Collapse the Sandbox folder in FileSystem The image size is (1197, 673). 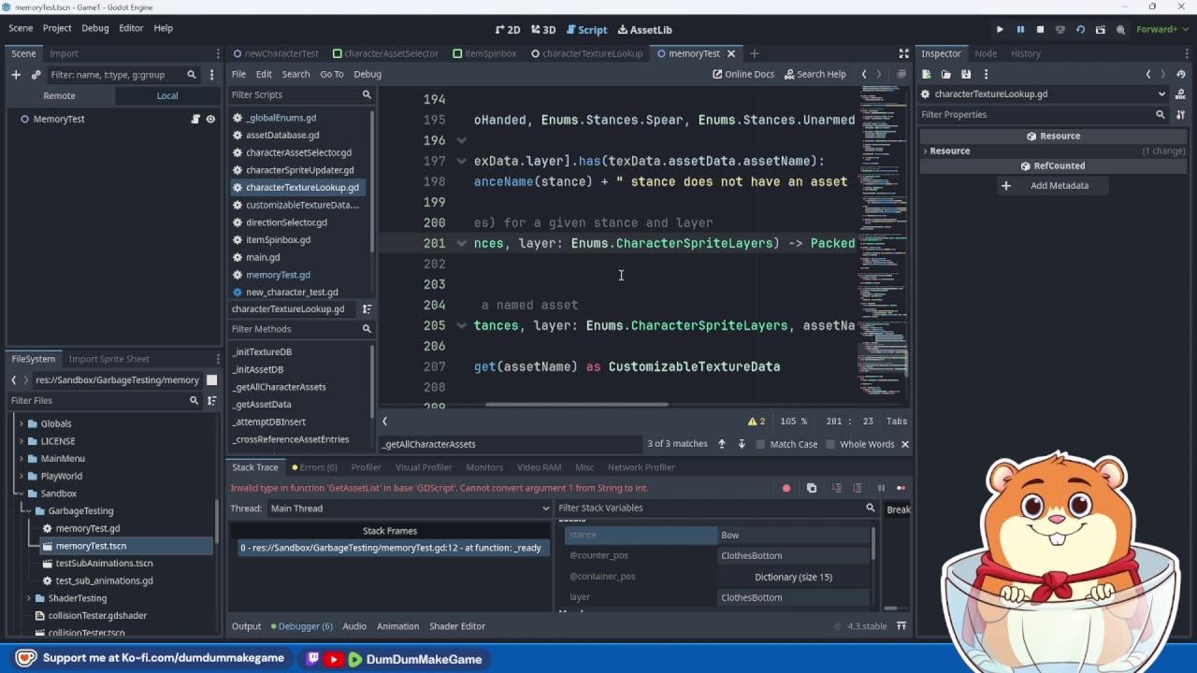point(20,494)
